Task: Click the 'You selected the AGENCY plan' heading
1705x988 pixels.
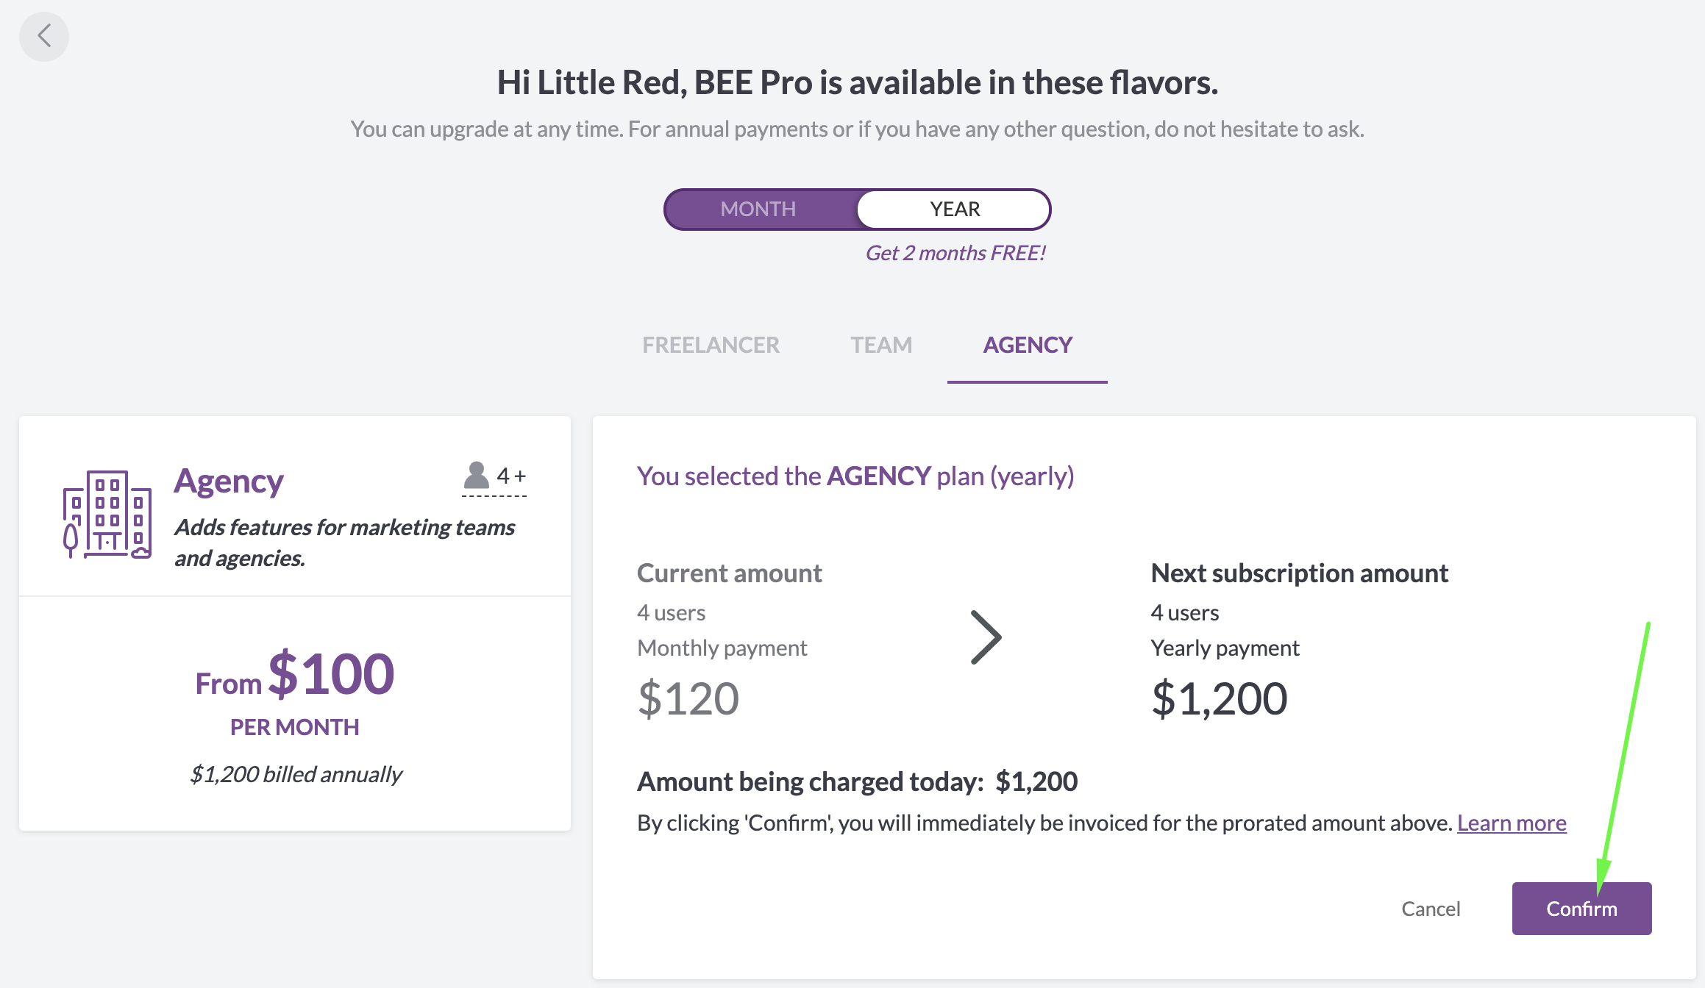Action: tap(855, 476)
